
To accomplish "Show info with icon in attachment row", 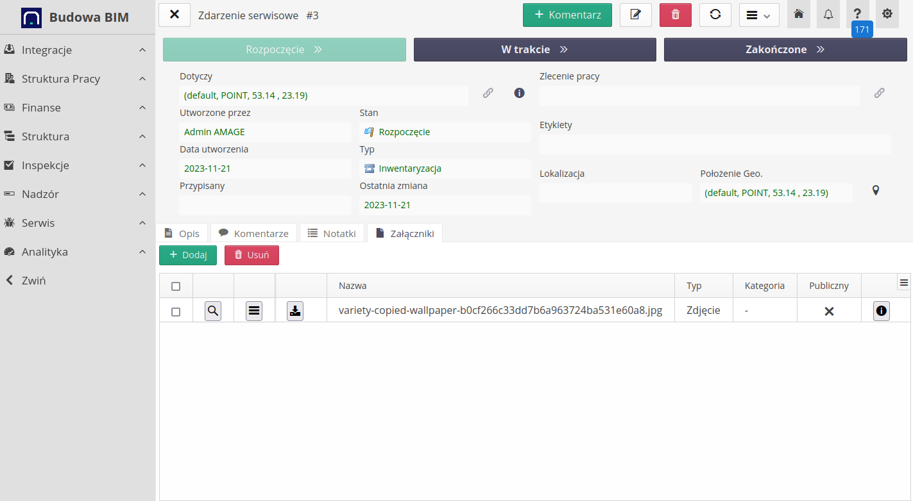I will (x=882, y=311).
